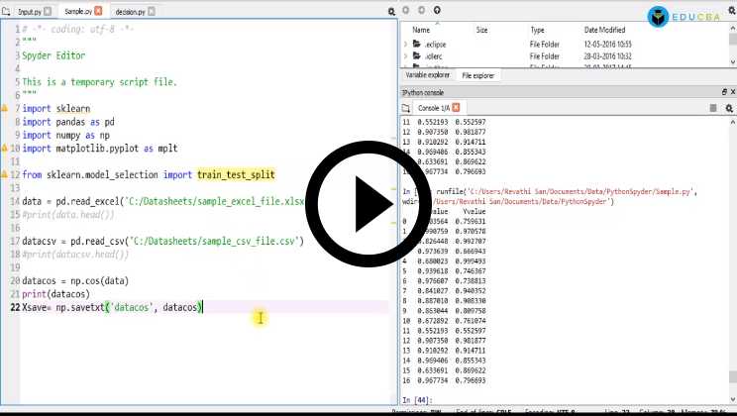Close the Sample.py editor tab
The width and height of the screenshot is (737, 416).
click(x=98, y=11)
